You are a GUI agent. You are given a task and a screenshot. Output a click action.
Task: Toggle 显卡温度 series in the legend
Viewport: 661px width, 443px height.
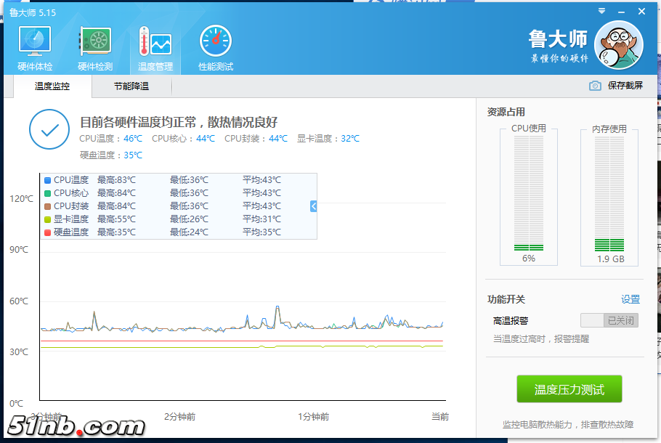click(x=48, y=219)
